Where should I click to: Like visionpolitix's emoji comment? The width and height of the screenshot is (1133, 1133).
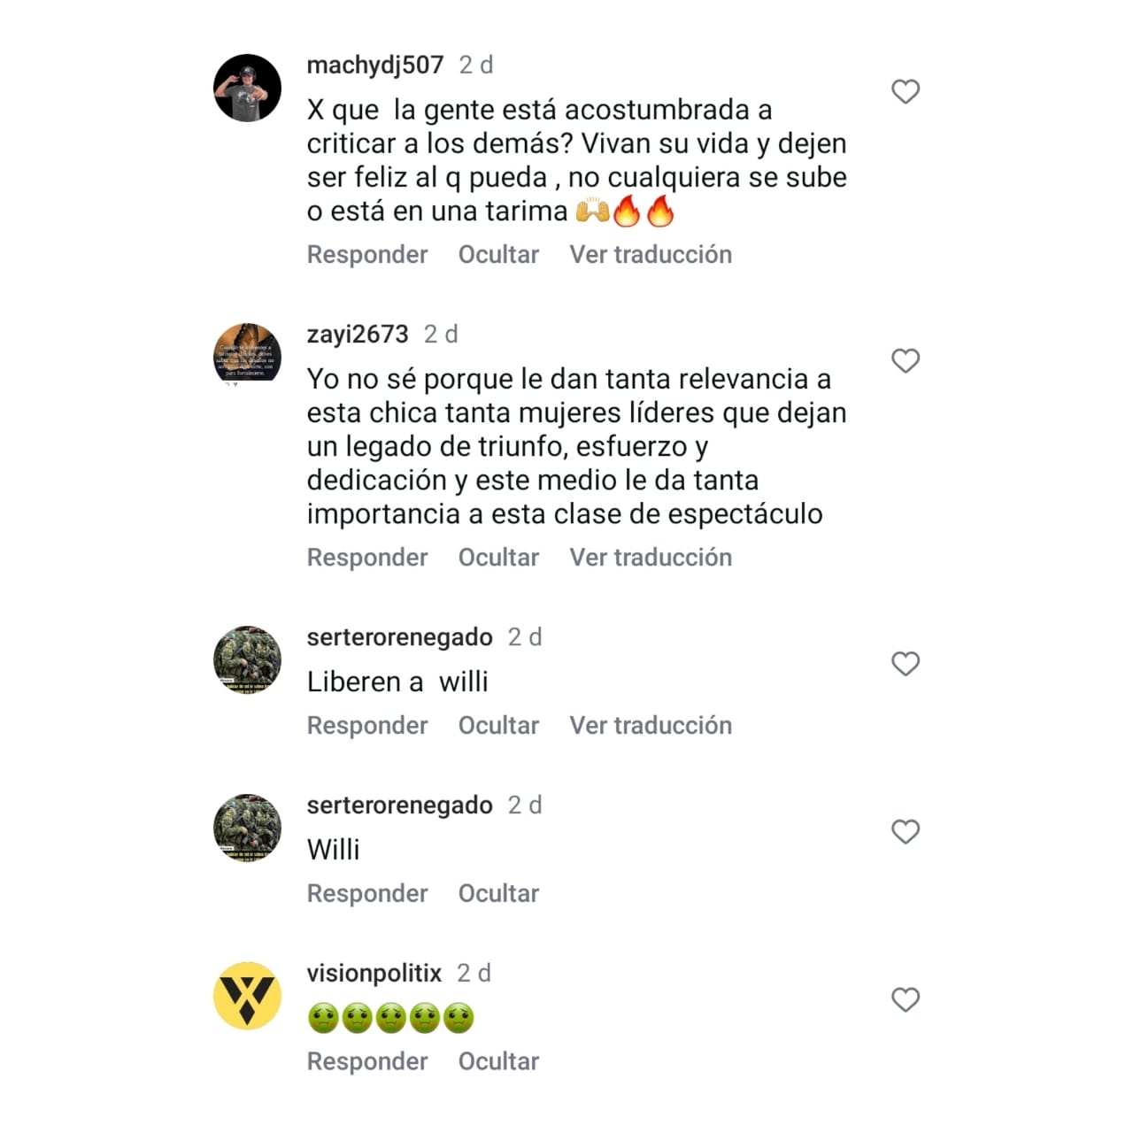[905, 999]
